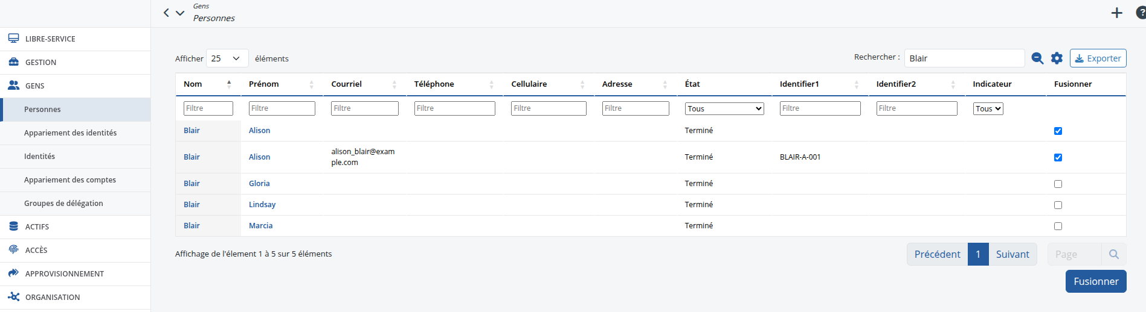
Task: Click the page search magnifier icon
Action: [1114, 254]
